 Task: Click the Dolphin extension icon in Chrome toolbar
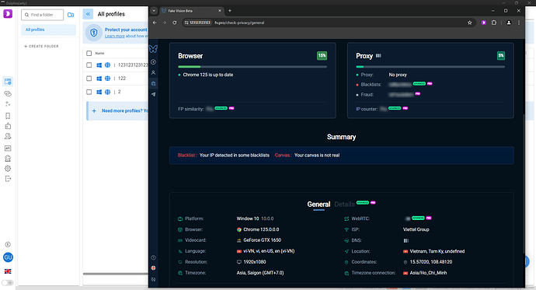[x=484, y=23]
